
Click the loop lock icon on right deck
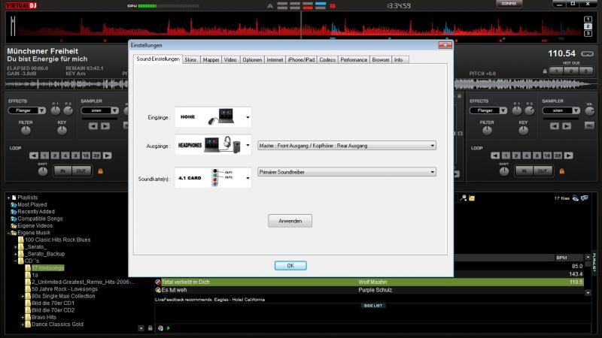(x=561, y=171)
